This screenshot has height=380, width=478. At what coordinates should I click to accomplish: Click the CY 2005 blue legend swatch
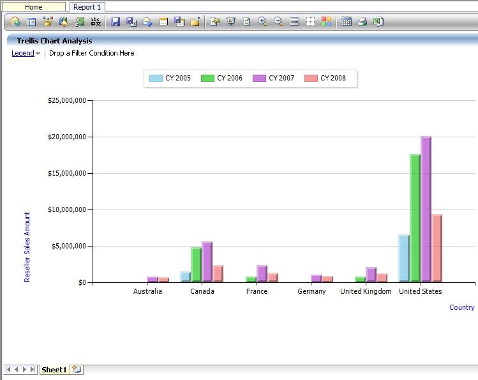point(156,79)
